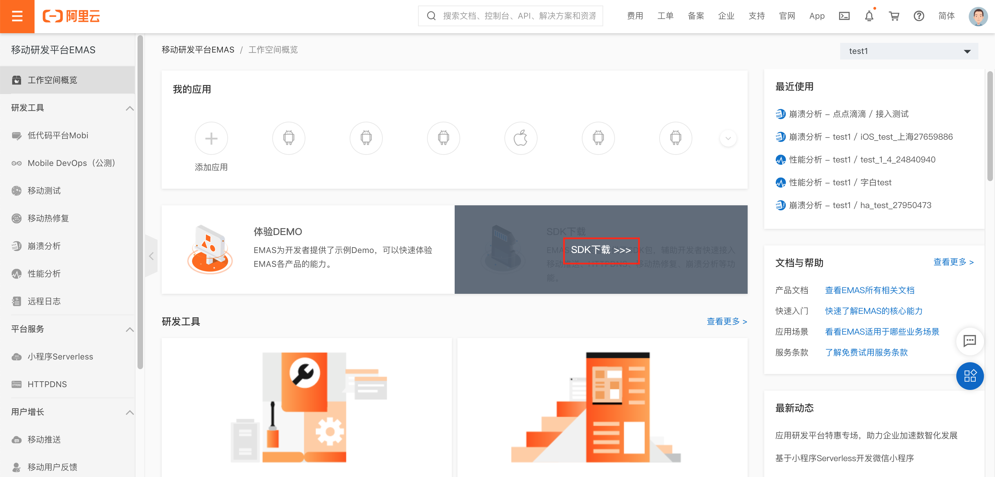
Task: Open the user avatar menu
Action: point(978,16)
